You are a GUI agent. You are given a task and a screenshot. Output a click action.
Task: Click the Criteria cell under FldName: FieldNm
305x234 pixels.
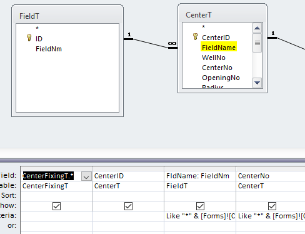(200, 216)
